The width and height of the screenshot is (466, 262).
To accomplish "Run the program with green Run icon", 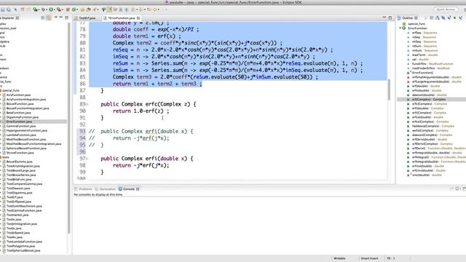I will pos(51,9).
